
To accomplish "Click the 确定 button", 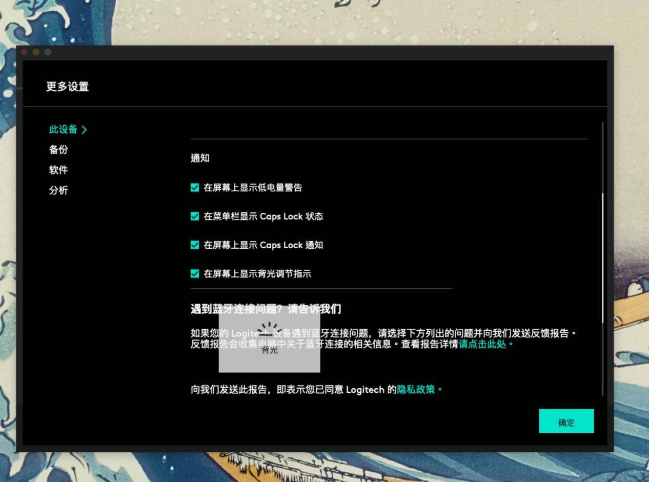I will [566, 421].
